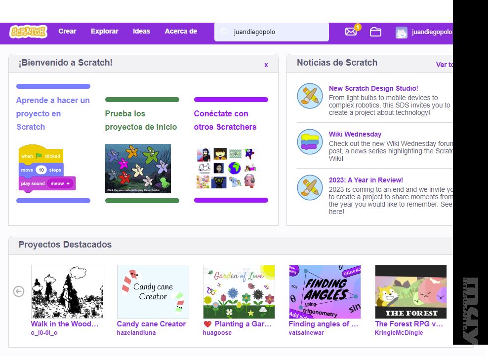The height and width of the screenshot is (356, 488).
Task: Open the Crear menu item
Action: click(67, 31)
